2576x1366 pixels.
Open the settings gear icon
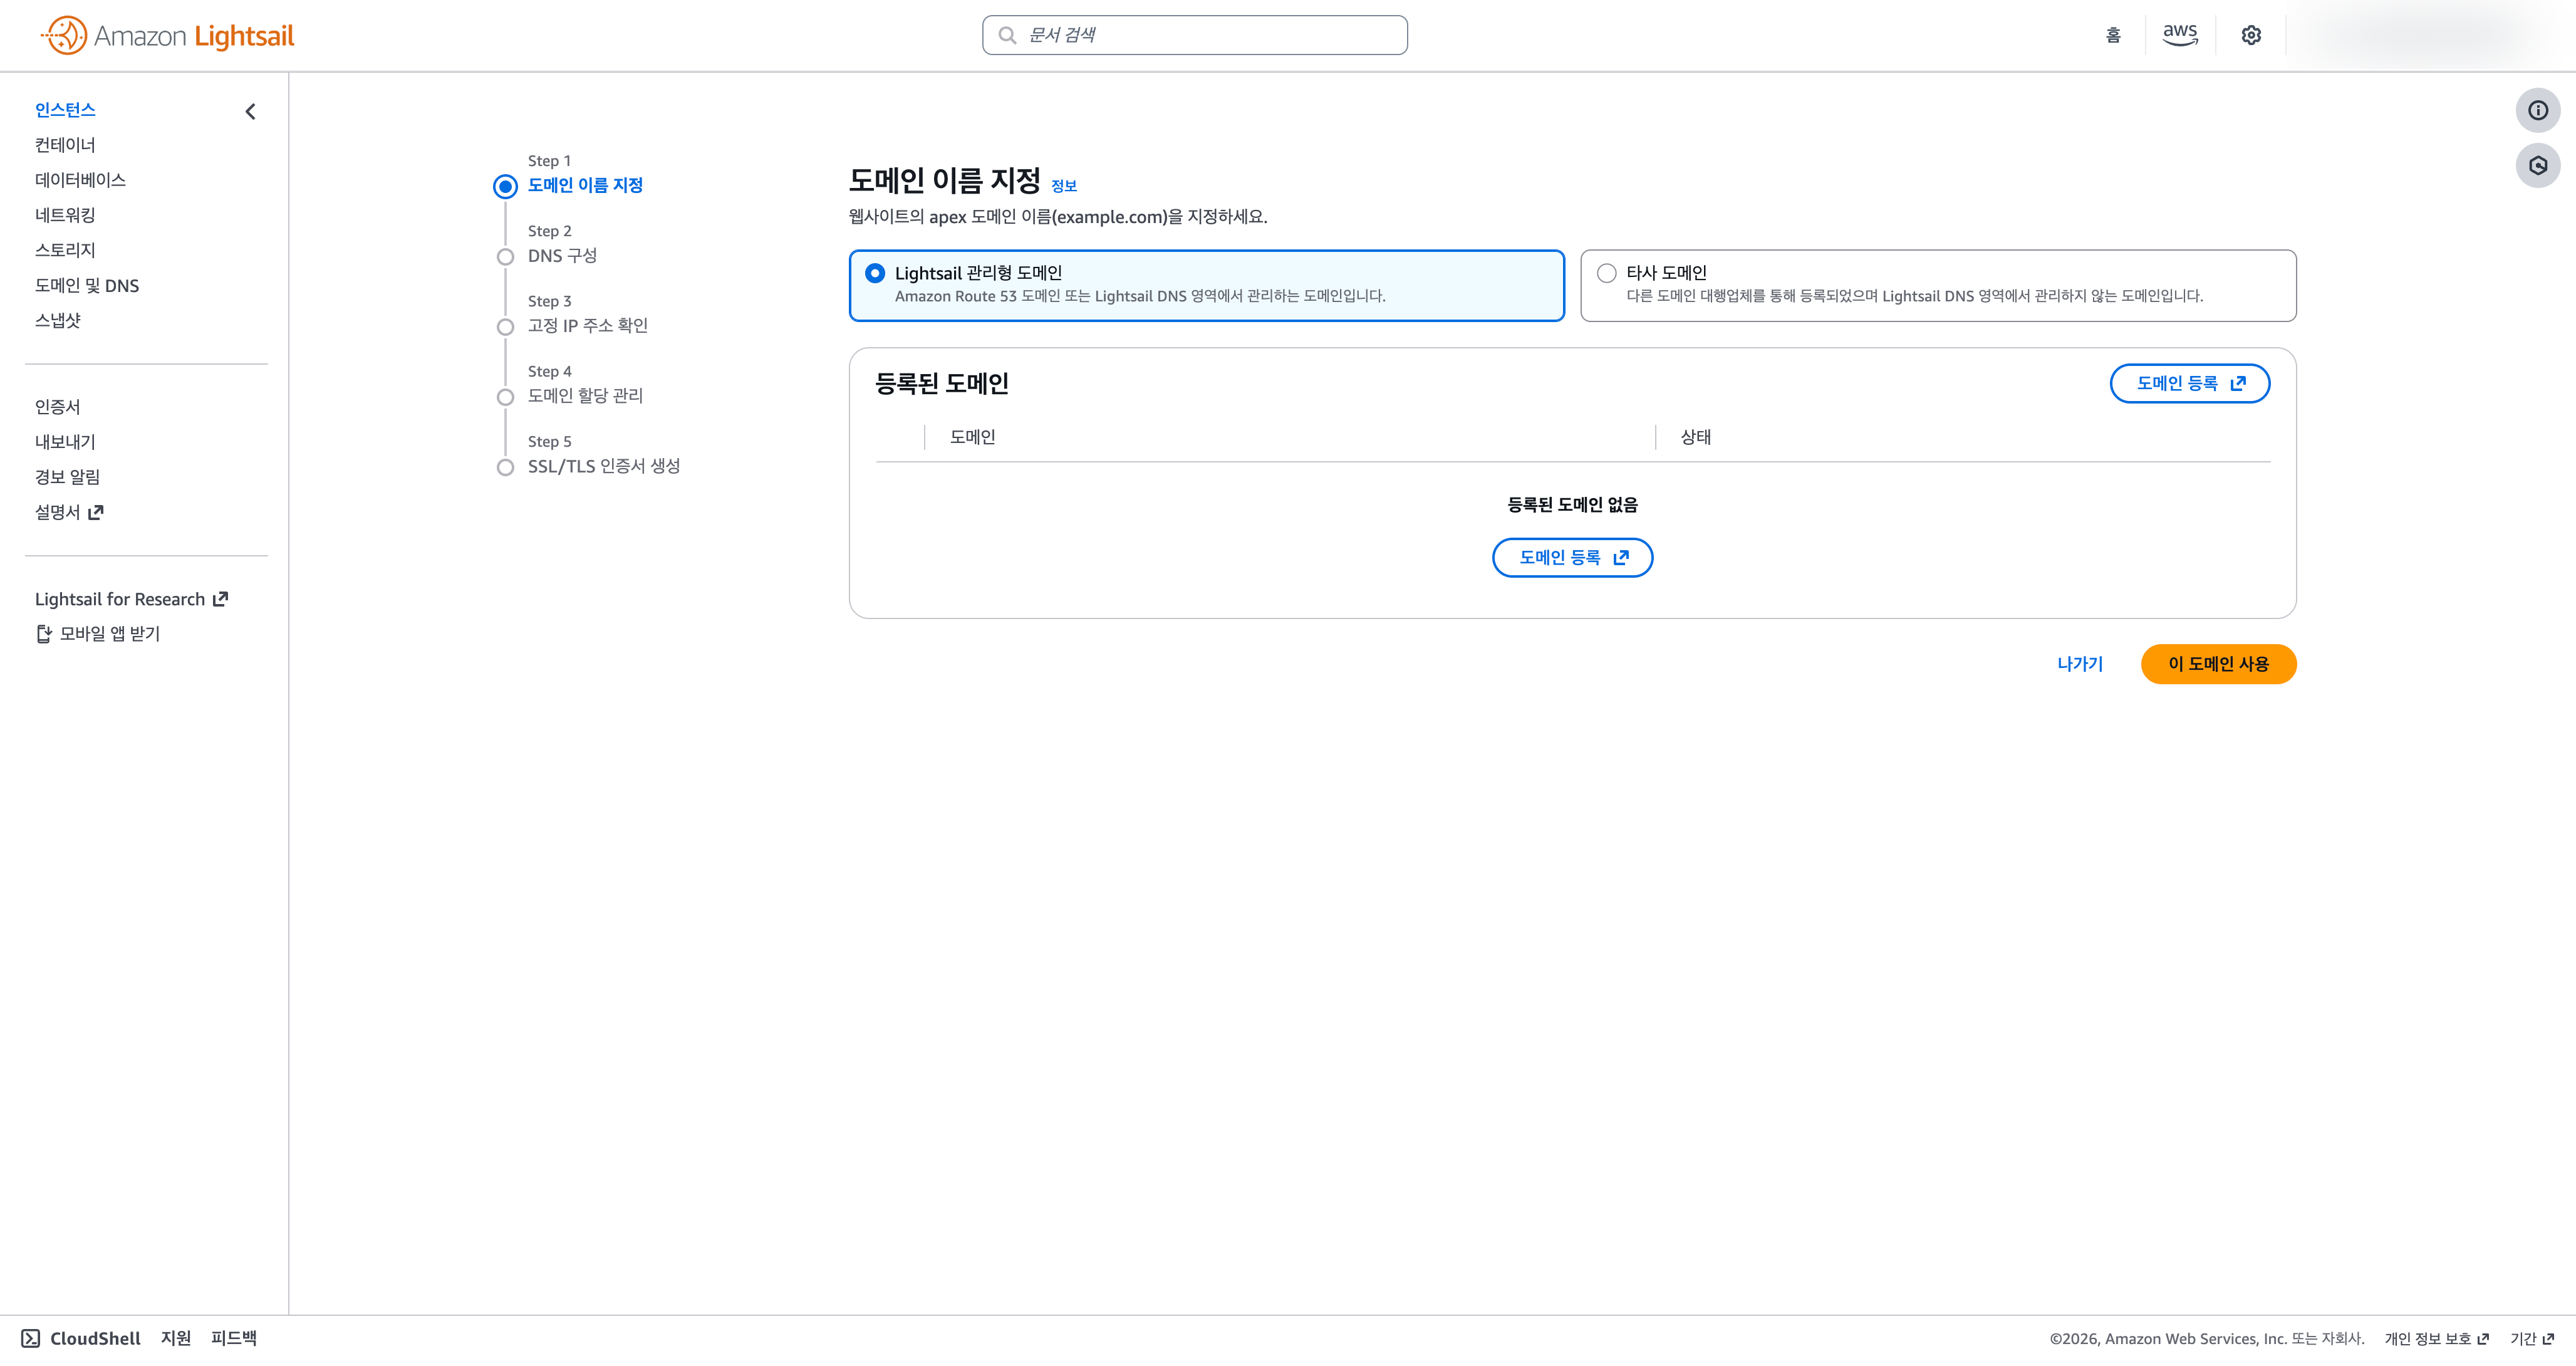click(x=2251, y=35)
